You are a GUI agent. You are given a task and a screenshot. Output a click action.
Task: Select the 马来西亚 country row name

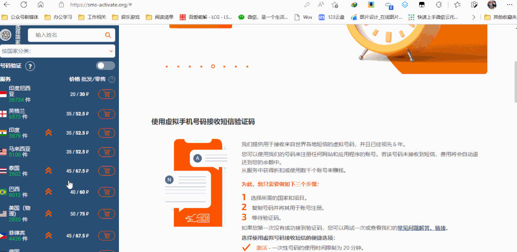pyautogui.click(x=20, y=149)
